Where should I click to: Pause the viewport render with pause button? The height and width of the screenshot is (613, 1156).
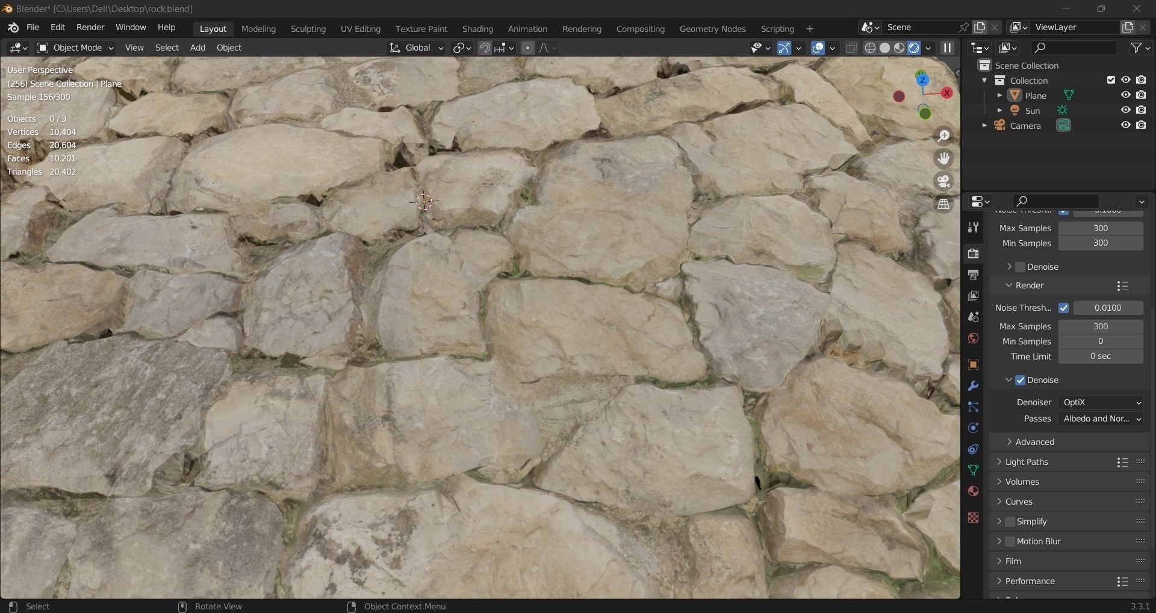[x=947, y=48]
